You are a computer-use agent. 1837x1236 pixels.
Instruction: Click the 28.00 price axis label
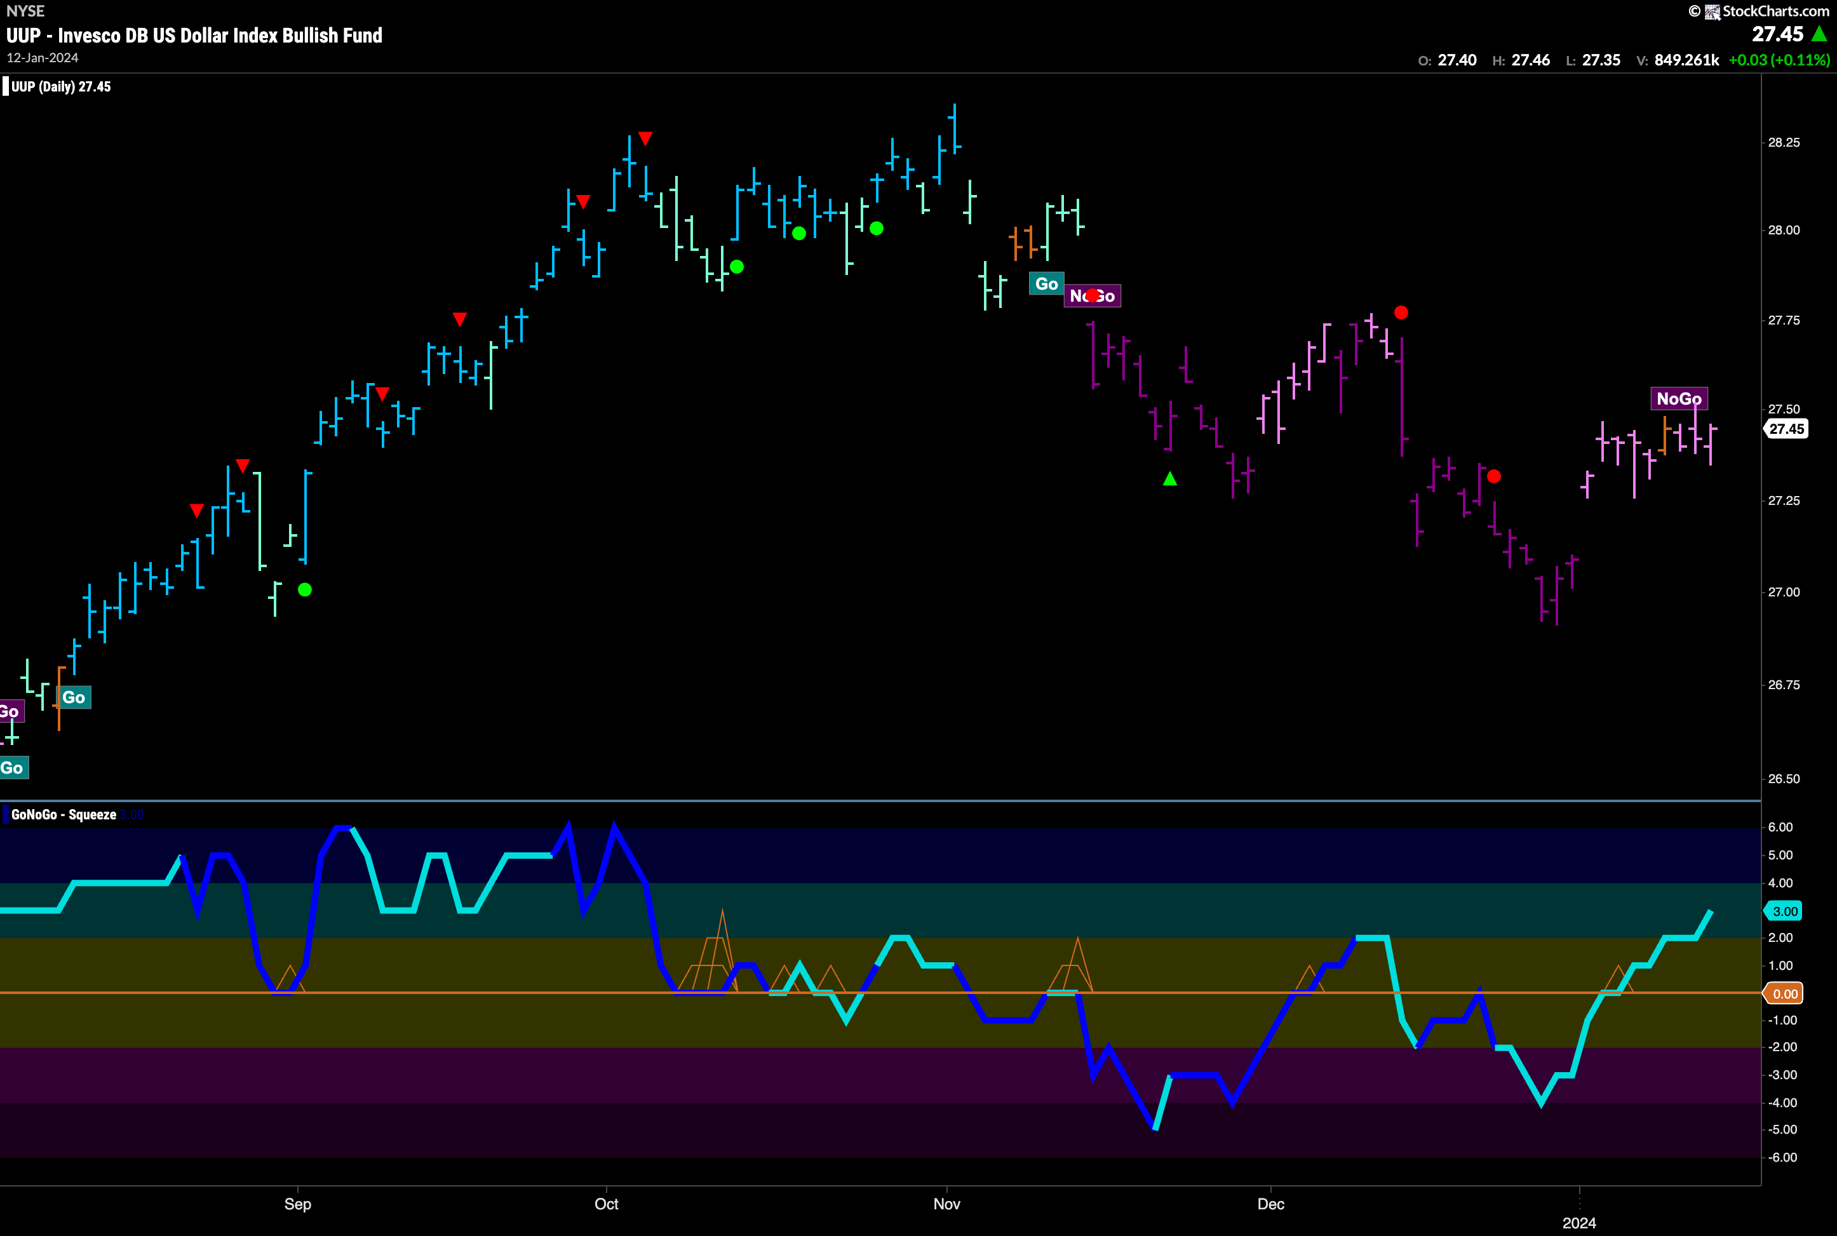click(x=1784, y=230)
